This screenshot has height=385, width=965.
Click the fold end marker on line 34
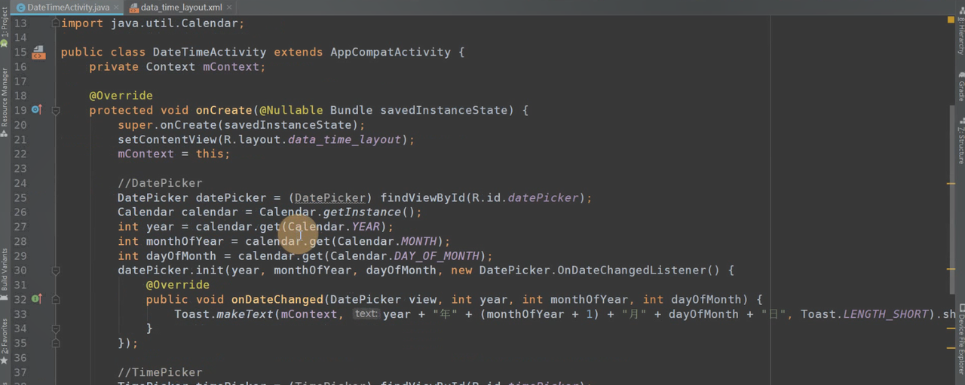pos(56,328)
